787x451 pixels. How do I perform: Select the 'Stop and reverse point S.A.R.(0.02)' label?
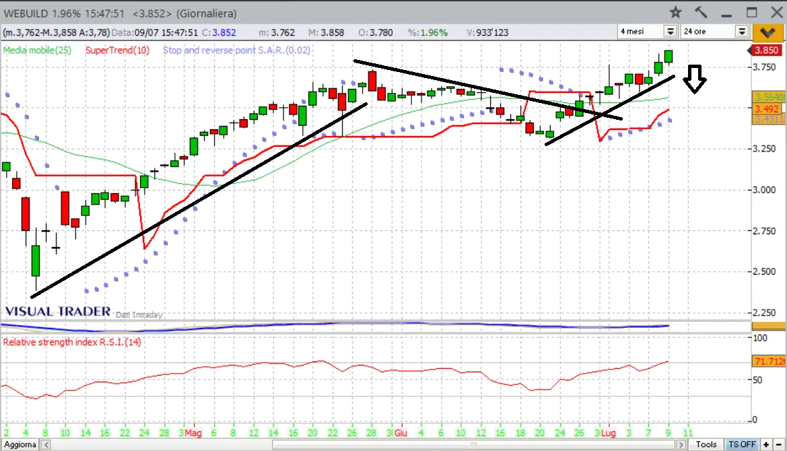coord(236,50)
